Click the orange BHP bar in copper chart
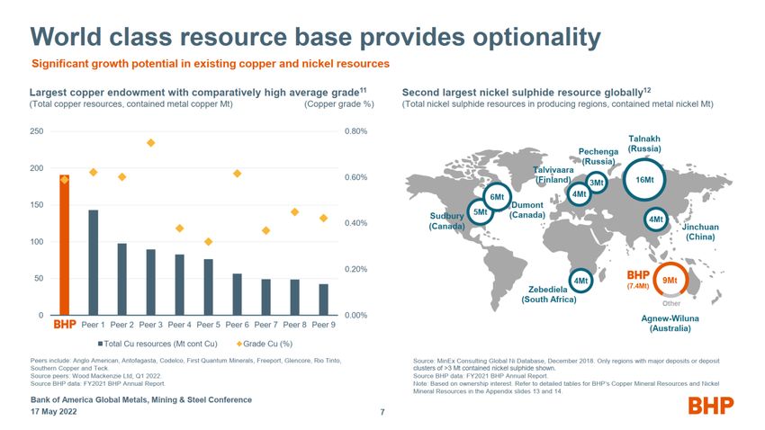Screen dimensions: 765x430 coord(65,245)
